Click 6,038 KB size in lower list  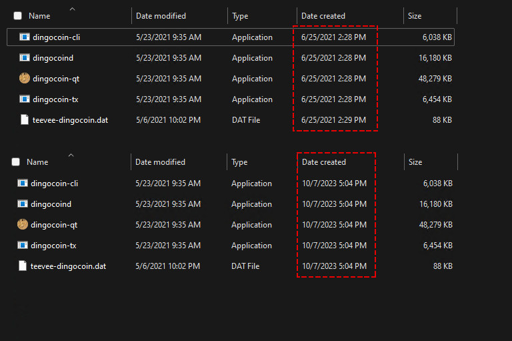click(438, 184)
